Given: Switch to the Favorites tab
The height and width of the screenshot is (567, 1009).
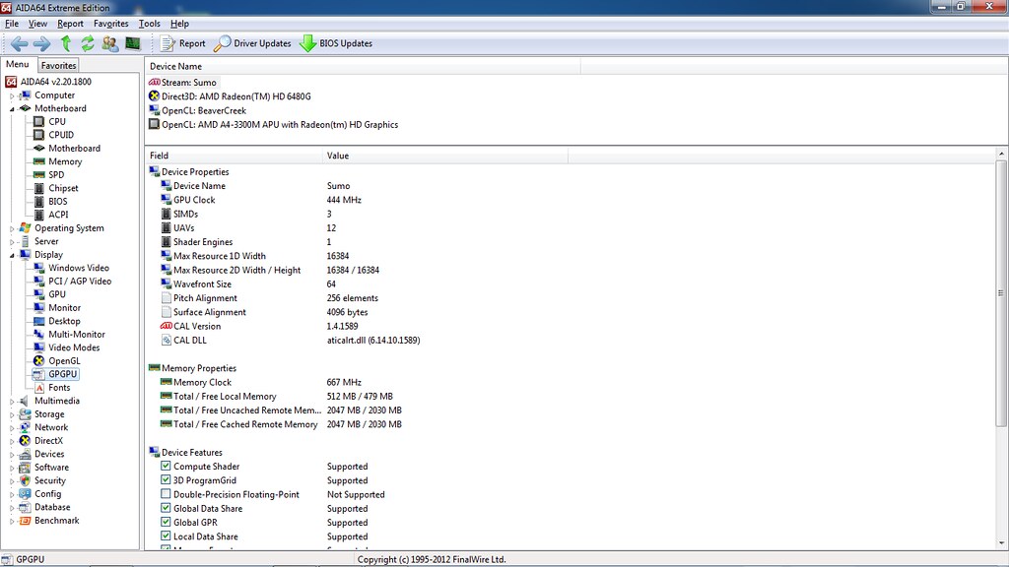Looking at the screenshot, I should [x=58, y=66].
